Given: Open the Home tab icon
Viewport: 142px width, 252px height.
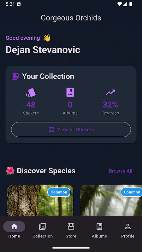Looking at the screenshot, I should click(14, 226).
